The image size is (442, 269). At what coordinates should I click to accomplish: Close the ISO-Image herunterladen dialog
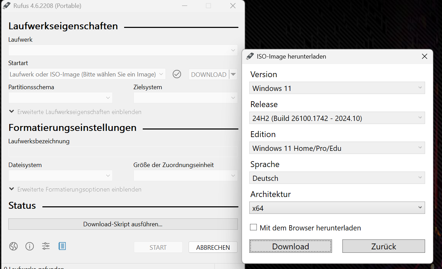(x=425, y=56)
